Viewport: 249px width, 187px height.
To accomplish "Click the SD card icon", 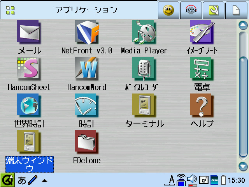I will click(214, 180).
